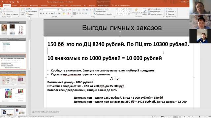Viewport: 211px width, 118px height.
Task: Open the change case (Aa) dropdown
Action: (59, 13)
